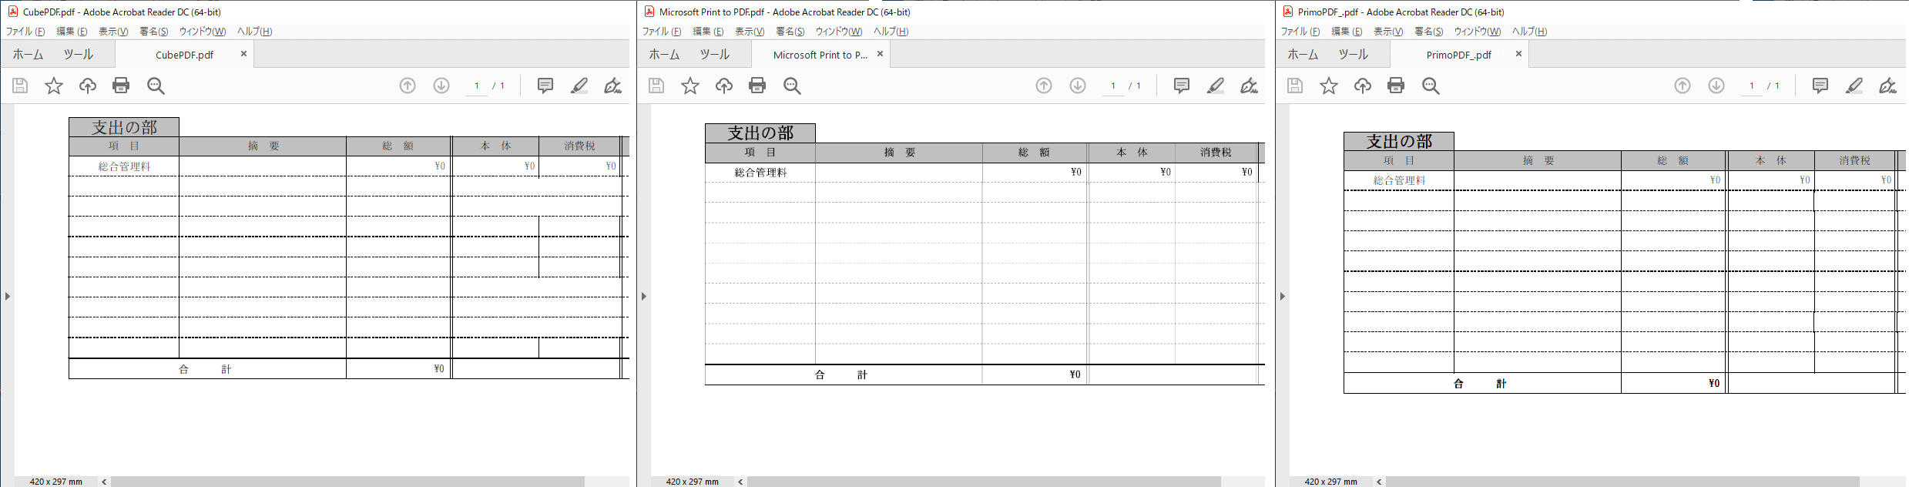Image resolution: width=1909 pixels, height=487 pixels.
Task: Select the highlighter pen icon in Microsoft Print to PDF window
Action: [1215, 86]
